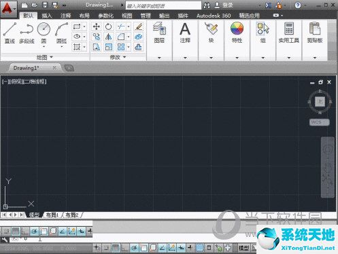Viewport: 338px width, 254px height.
Task: Expand the 图层 panel arrow
Action: (159, 58)
